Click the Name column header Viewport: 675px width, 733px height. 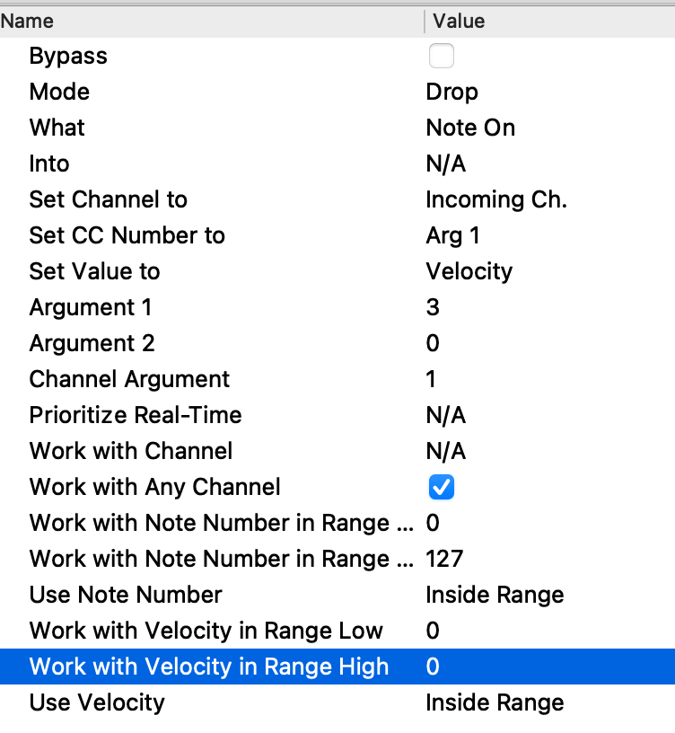27,21
